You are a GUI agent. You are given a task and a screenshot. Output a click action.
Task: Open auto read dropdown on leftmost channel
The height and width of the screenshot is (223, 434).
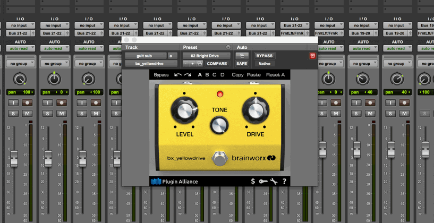(x=21, y=48)
